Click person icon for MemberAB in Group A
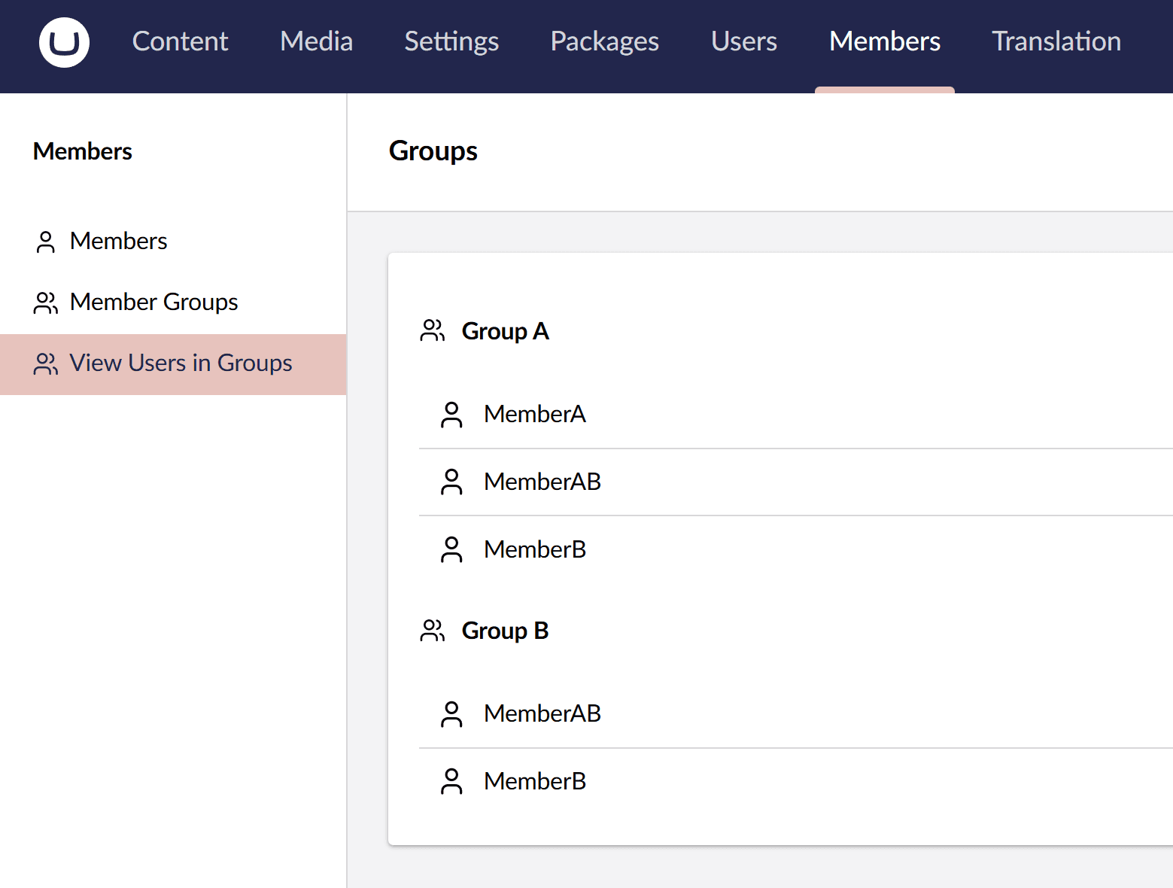The image size is (1173, 888). 451,482
